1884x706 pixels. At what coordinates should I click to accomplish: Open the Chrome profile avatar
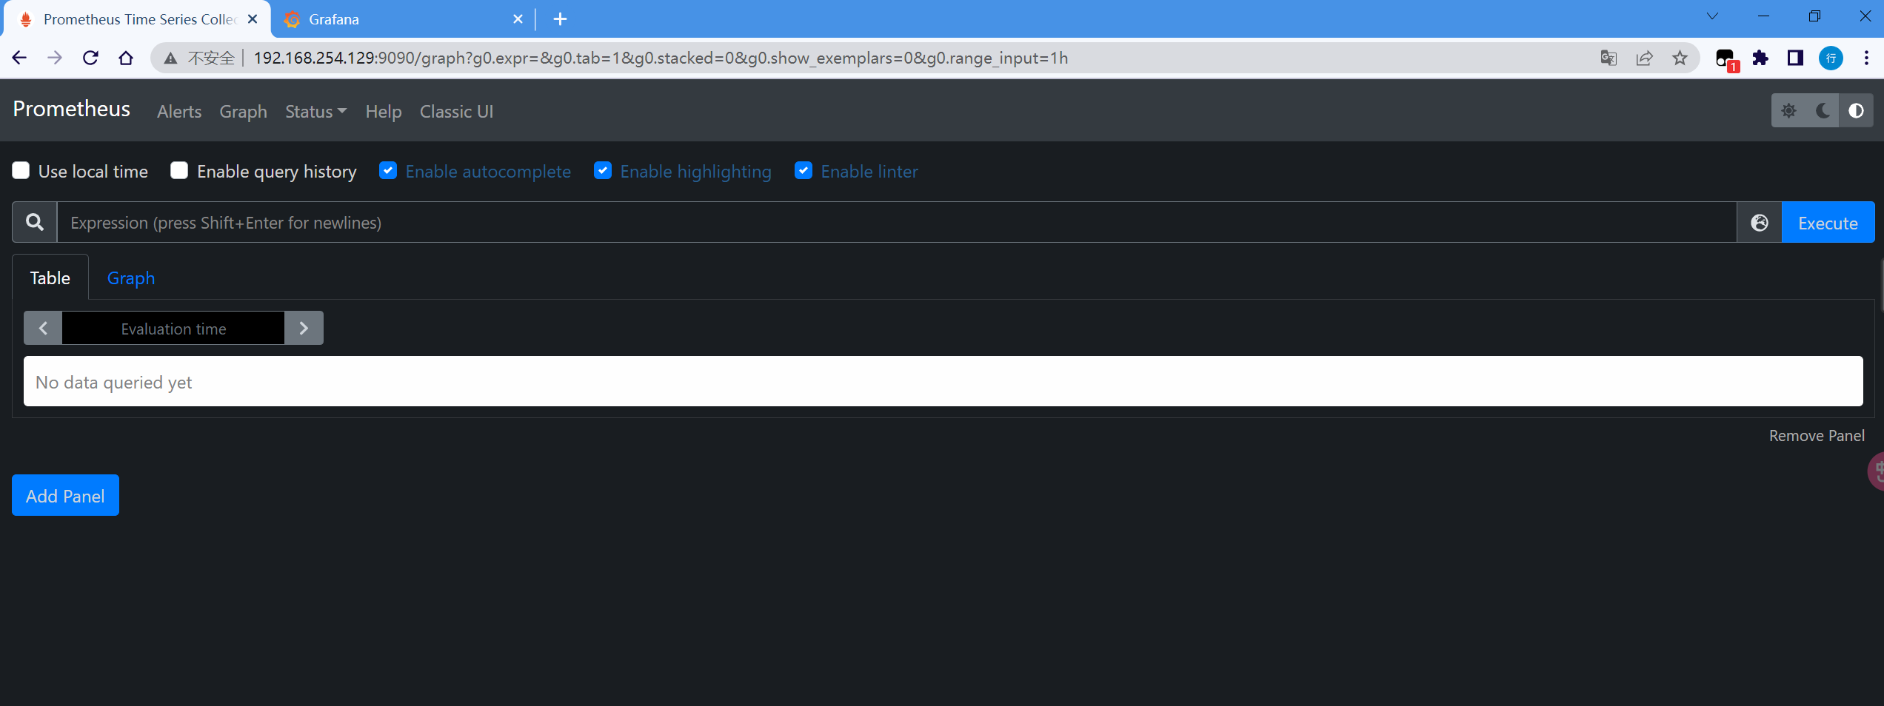point(1831,58)
